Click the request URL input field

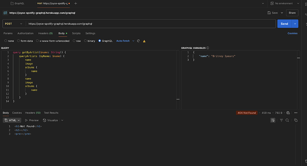tap(151, 24)
